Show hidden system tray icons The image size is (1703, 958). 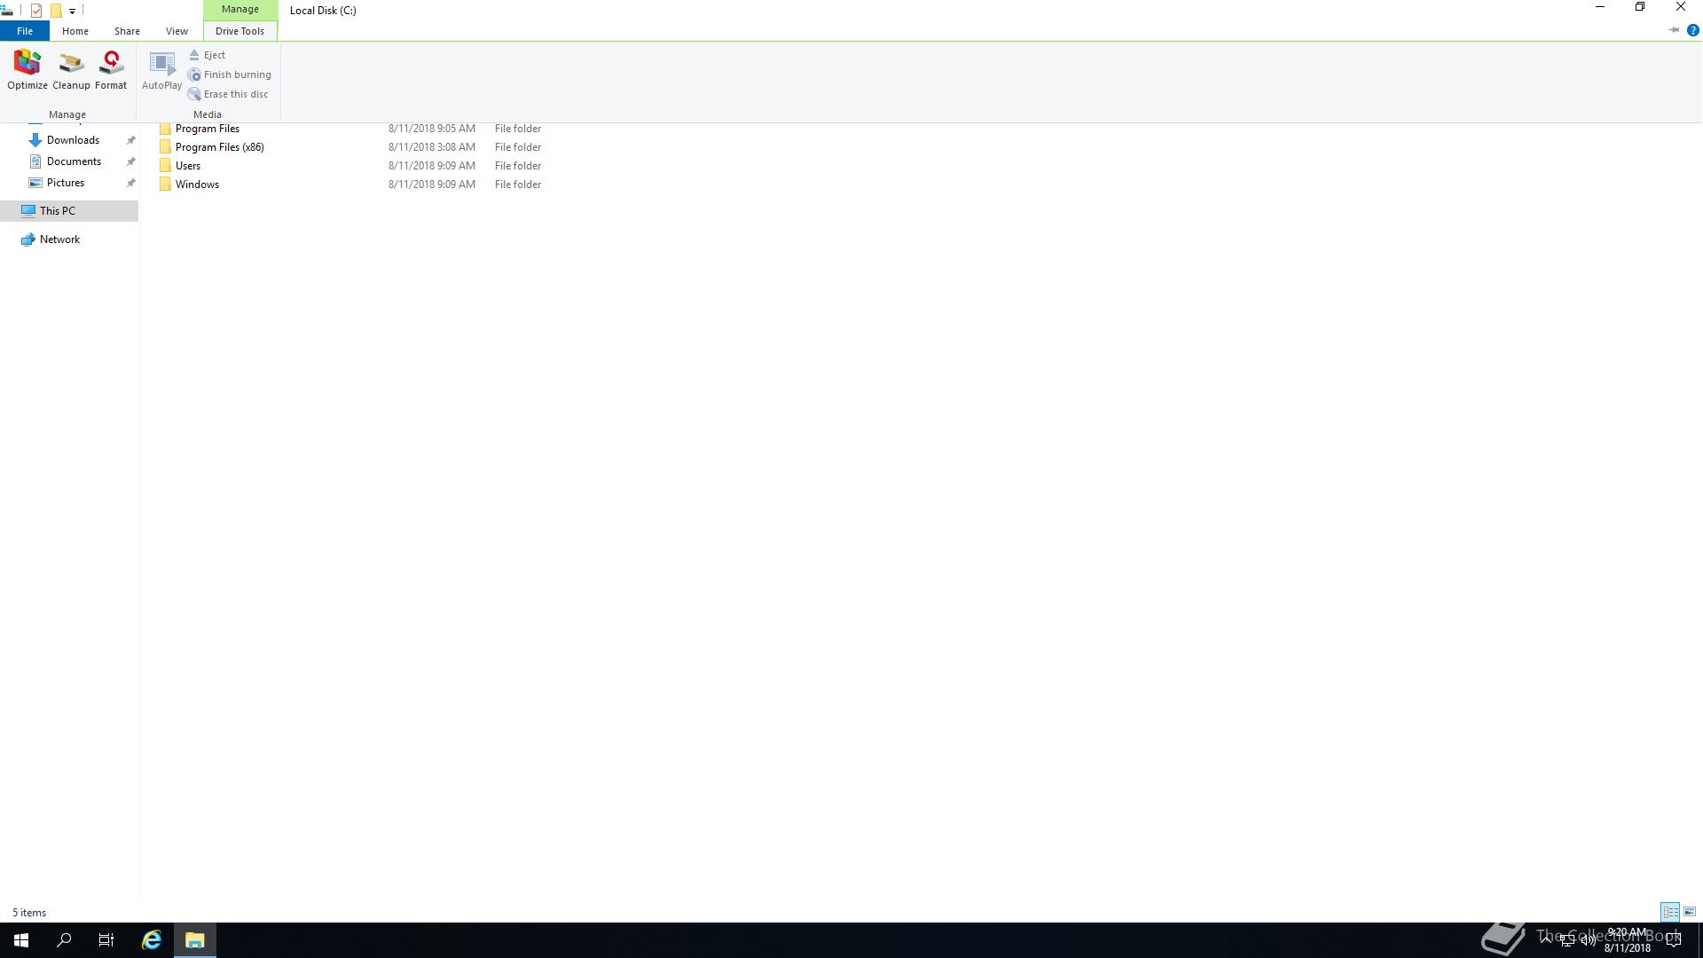pyautogui.click(x=1546, y=939)
